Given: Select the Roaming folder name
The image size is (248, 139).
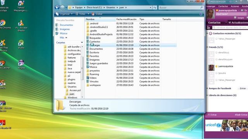Looking at the screenshot, I should tap(94, 74).
